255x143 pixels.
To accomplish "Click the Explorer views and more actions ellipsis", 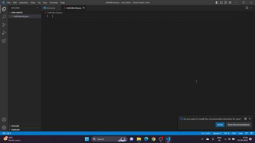I will coord(37,8).
